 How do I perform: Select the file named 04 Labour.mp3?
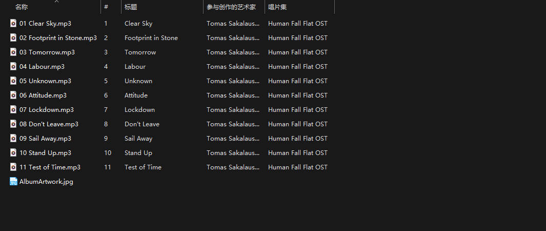click(x=46, y=66)
